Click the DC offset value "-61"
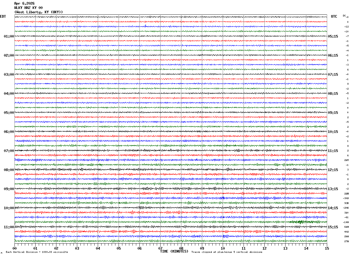The height and width of the screenshot is (256, 350). click(347, 217)
